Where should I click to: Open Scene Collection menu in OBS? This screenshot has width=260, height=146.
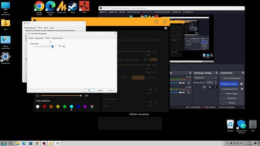pyautogui.click(x=162, y=12)
